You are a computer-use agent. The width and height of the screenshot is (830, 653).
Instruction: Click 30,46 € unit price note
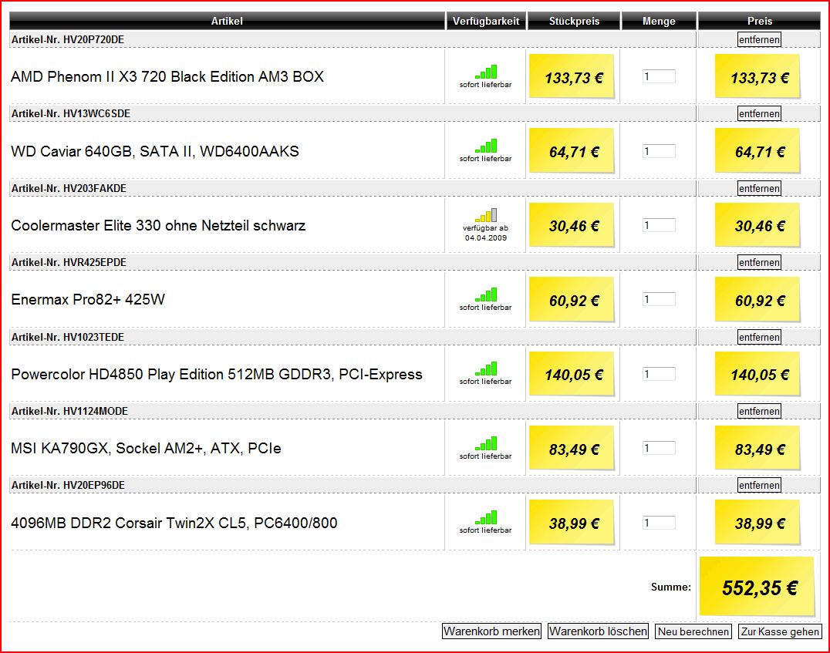pos(572,225)
